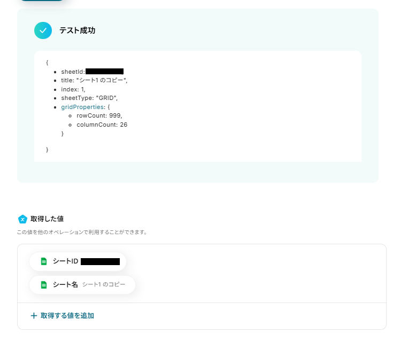
Task: Click the columnCount: 26 line
Action: (x=102, y=125)
